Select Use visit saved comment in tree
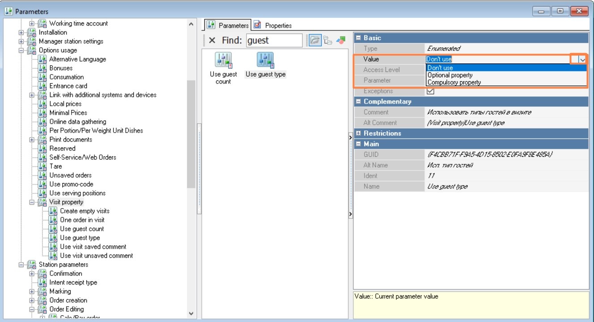Viewport: 594px width, 322px height. click(x=93, y=247)
